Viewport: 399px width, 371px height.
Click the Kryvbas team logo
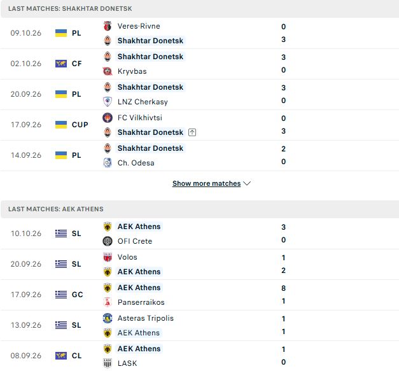(108, 71)
